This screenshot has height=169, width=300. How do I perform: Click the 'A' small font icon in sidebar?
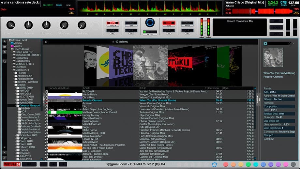pyautogui.click(x=4, y=153)
